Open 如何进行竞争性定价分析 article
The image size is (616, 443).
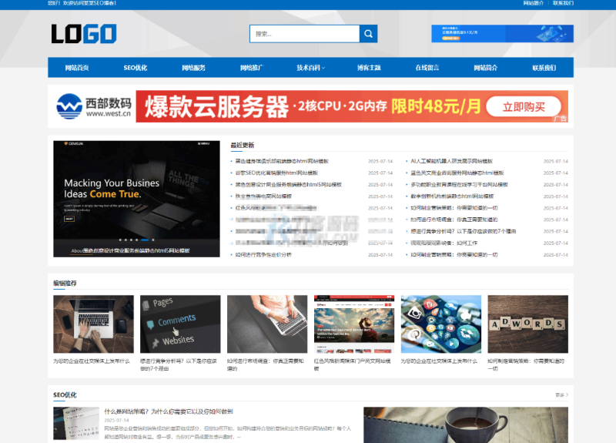263,255
